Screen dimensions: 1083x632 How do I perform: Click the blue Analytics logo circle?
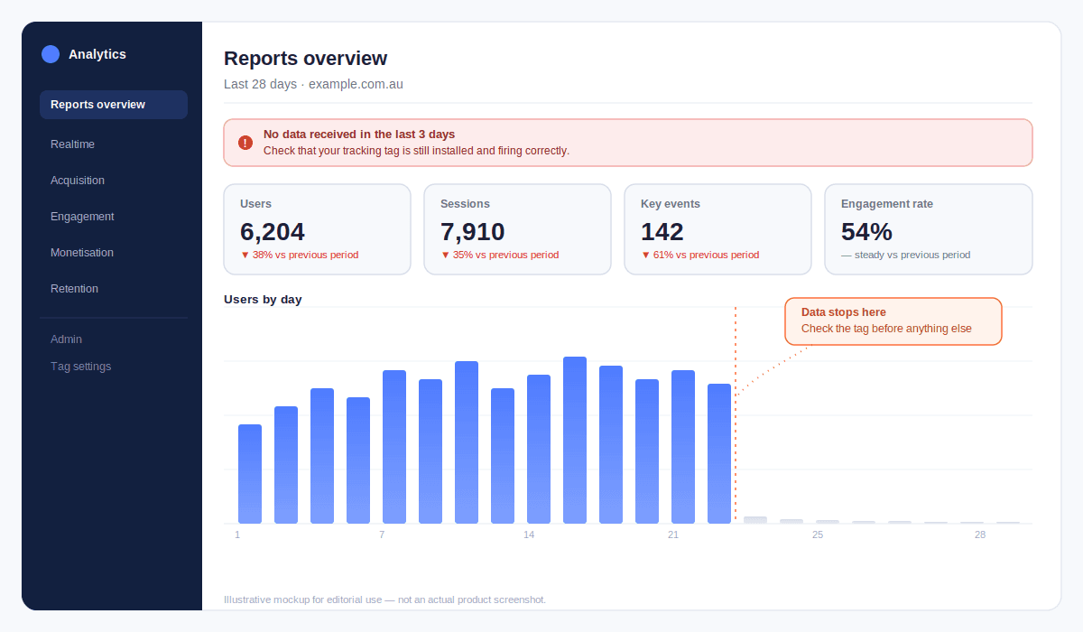[x=51, y=54]
